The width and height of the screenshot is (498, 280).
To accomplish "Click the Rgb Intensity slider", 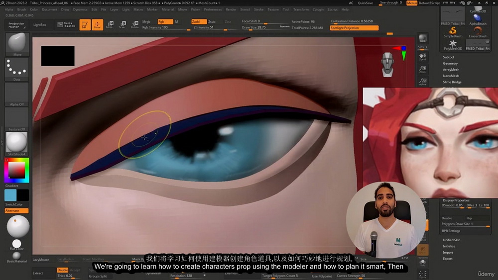I will [x=166, y=27].
